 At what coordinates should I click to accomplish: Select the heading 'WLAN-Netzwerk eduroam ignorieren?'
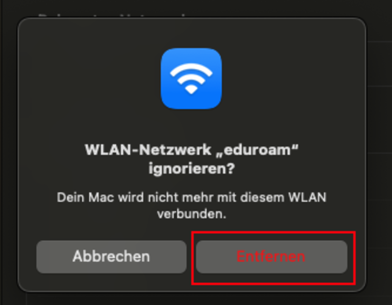(x=192, y=159)
